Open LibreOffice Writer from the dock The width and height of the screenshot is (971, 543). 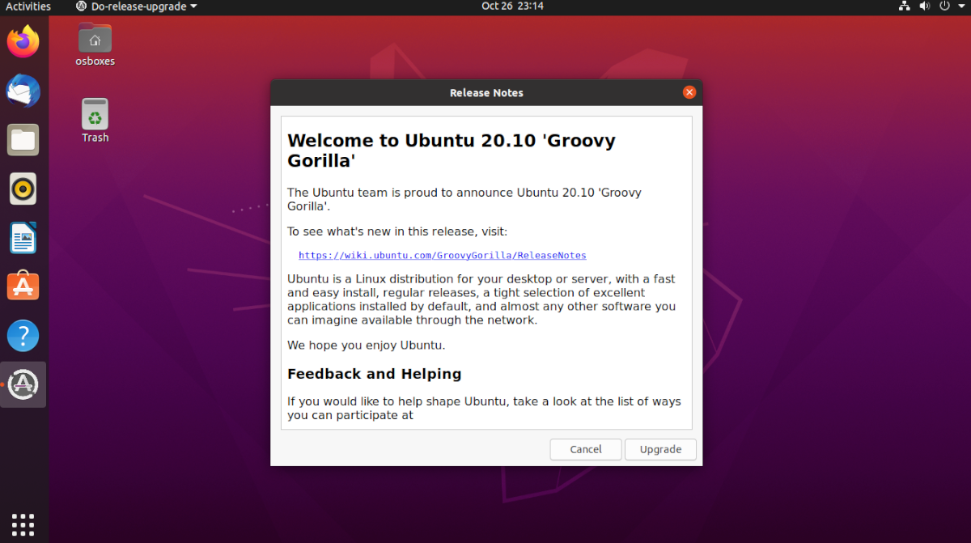pos(23,238)
